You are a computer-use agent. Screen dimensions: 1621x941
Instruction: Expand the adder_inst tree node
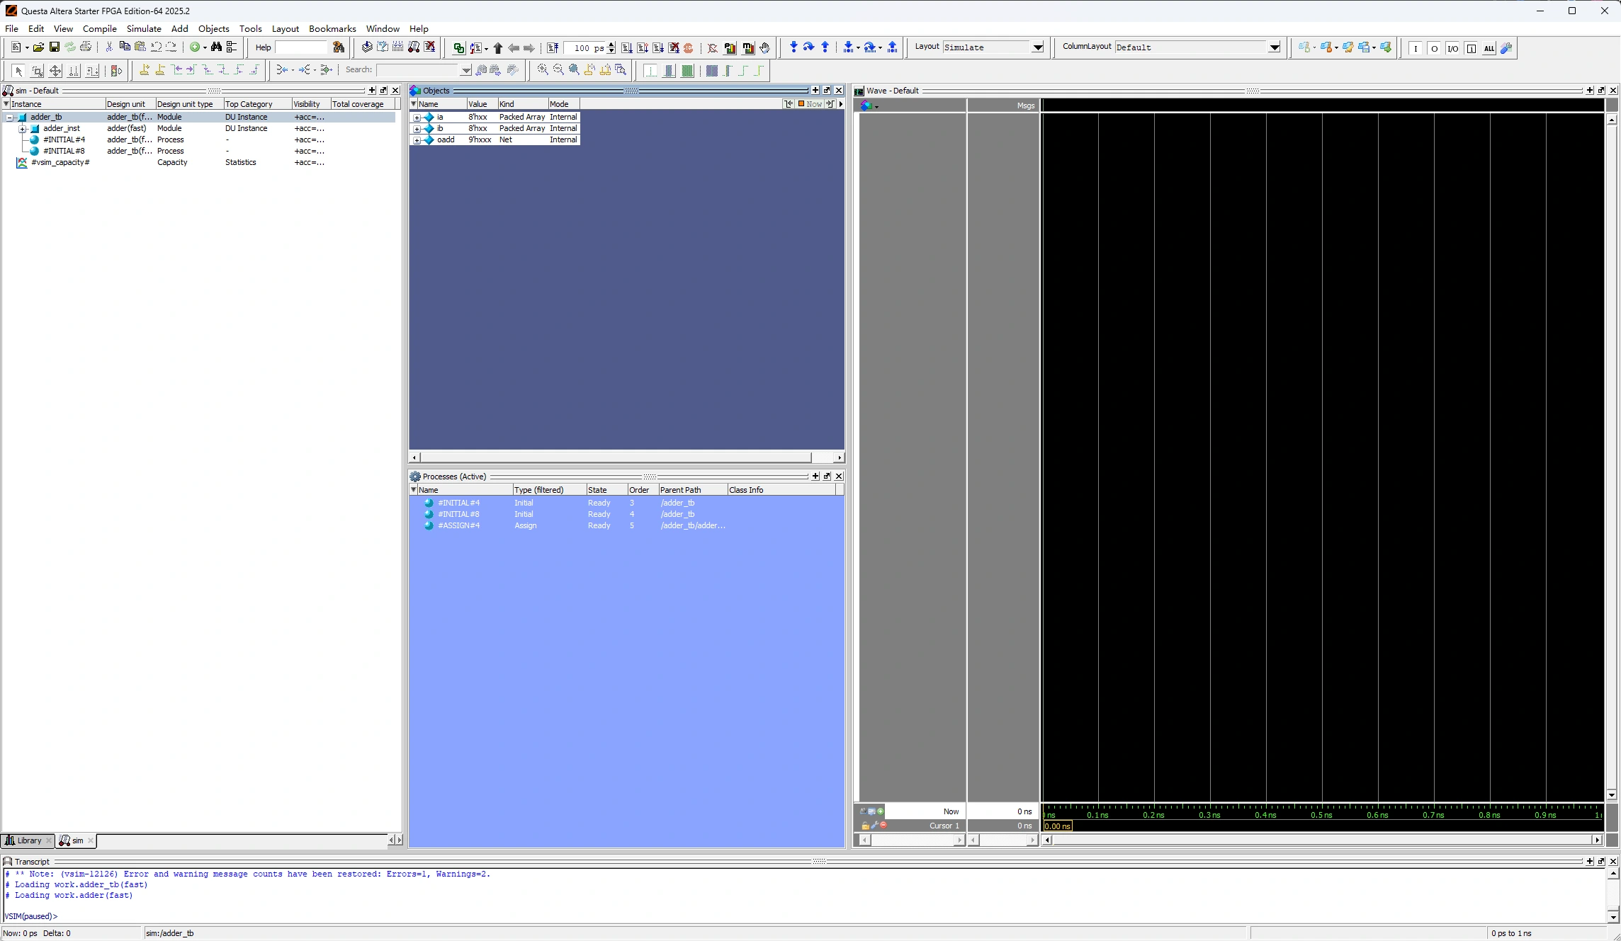click(23, 129)
